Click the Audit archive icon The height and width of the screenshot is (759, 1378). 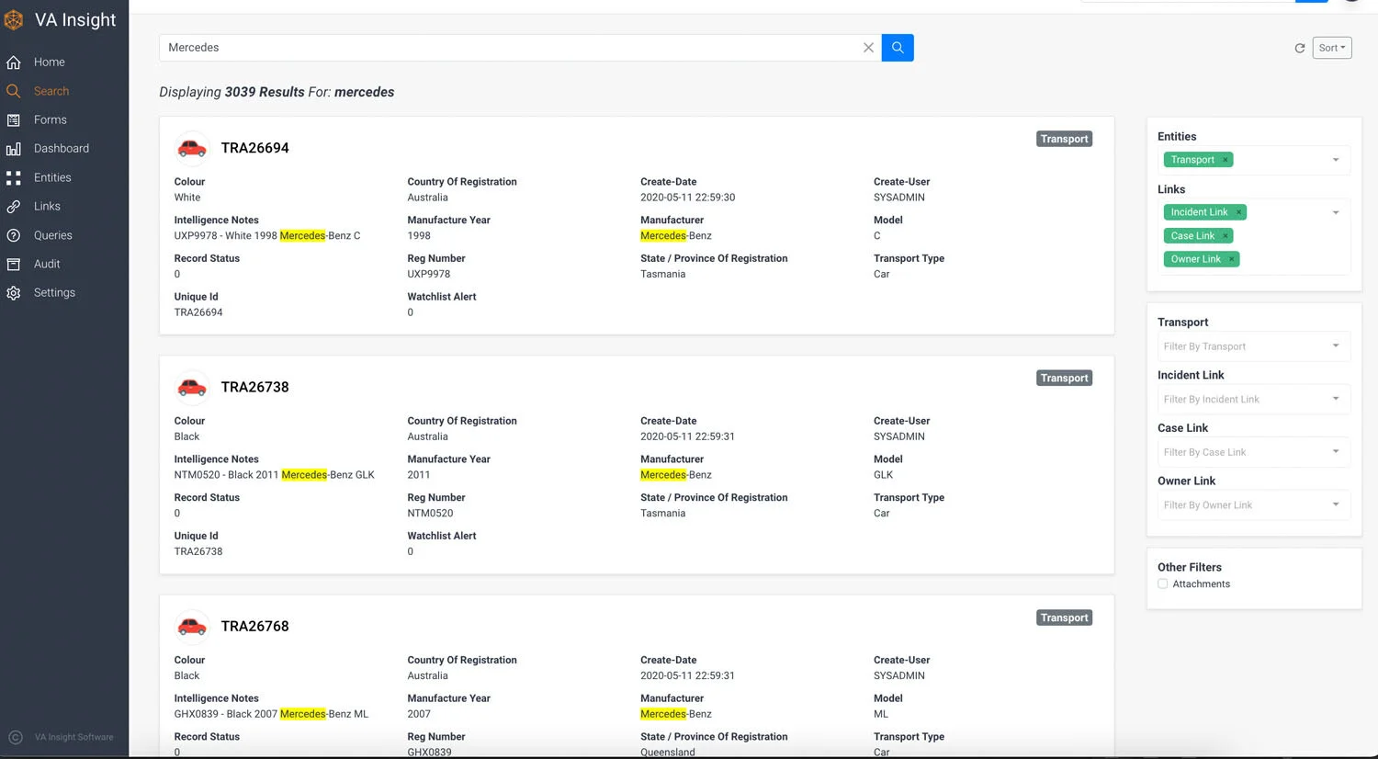click(14, 264)
